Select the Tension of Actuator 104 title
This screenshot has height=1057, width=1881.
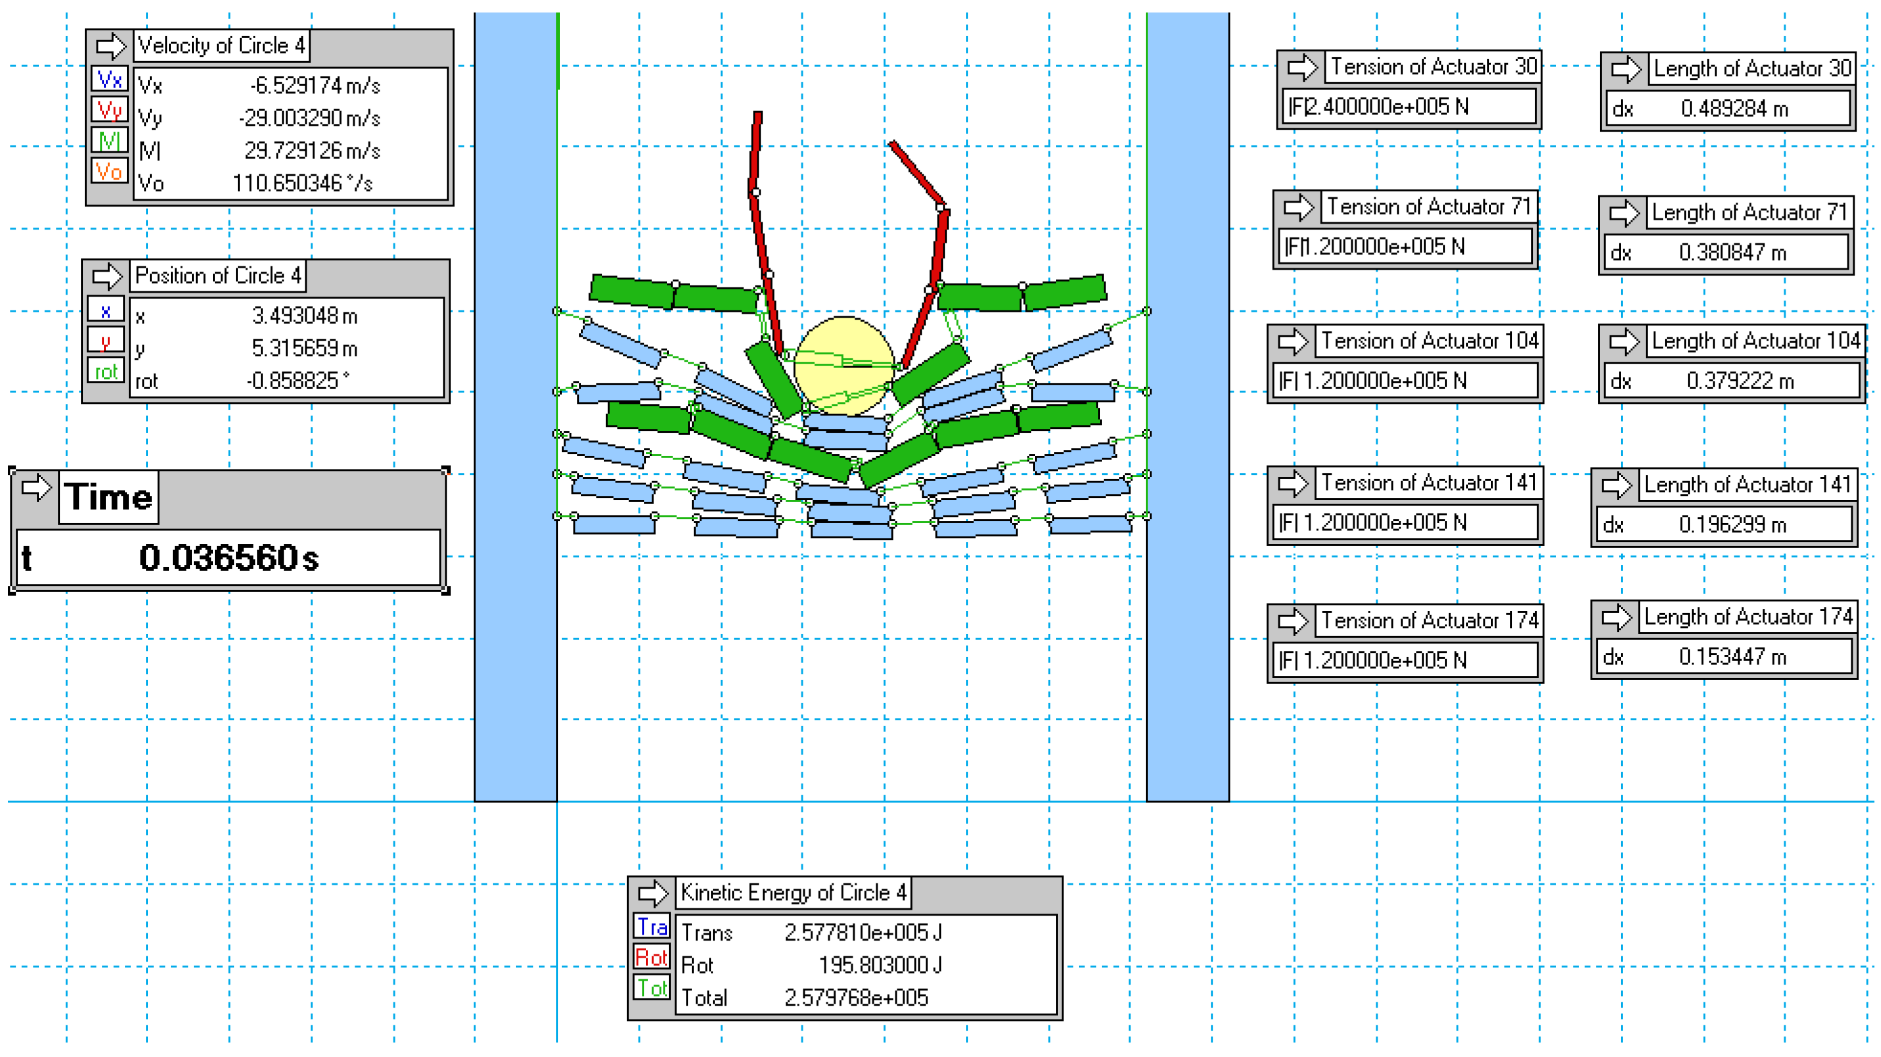(x=1429, y=341)
